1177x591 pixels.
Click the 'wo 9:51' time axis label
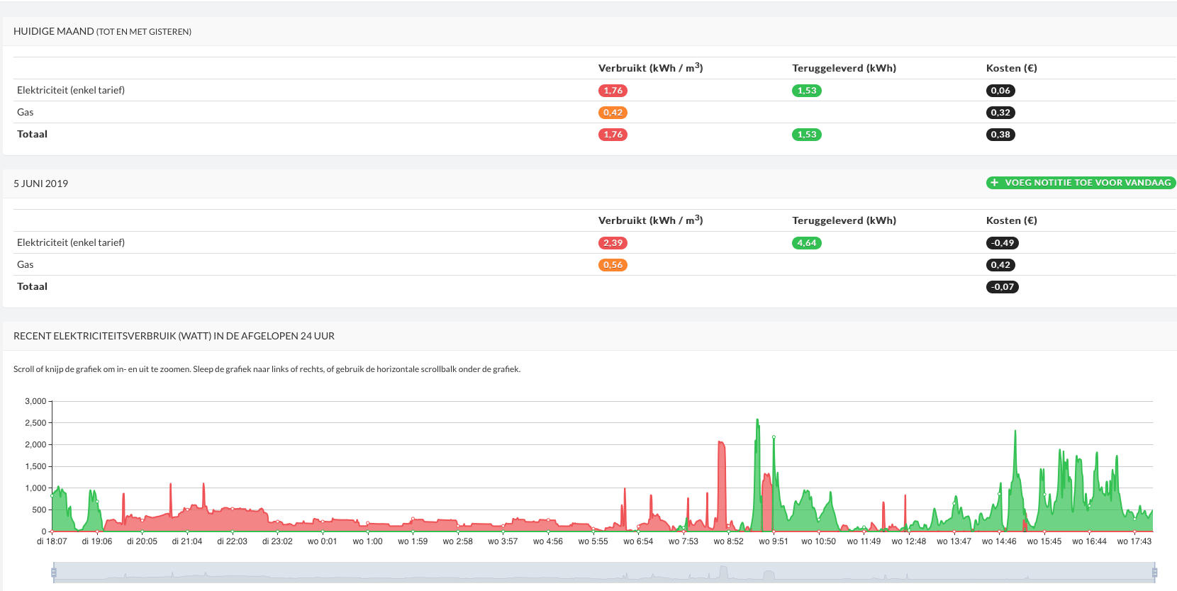click(773, 541)
